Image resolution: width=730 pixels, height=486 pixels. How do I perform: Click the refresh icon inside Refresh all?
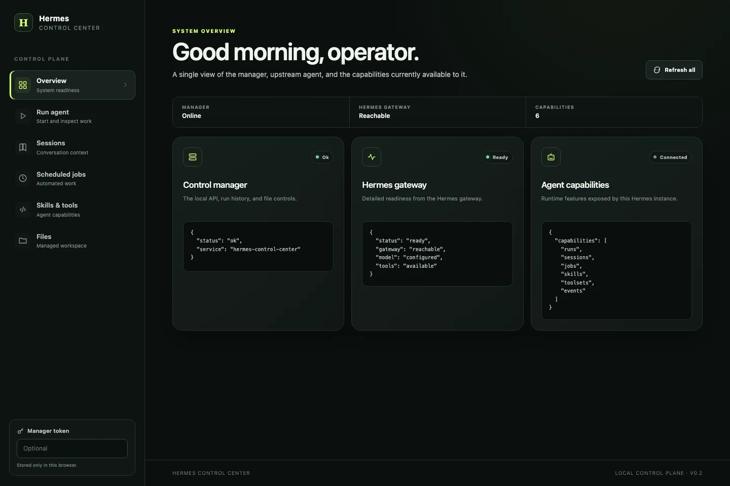coord(657,70)
